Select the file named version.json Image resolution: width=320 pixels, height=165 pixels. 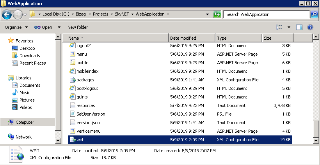pyautogui.click(x=88, y=123)
